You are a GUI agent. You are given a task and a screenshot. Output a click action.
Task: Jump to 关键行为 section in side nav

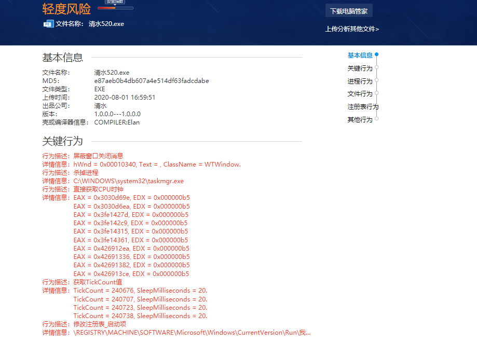click(x=360, y=68)
